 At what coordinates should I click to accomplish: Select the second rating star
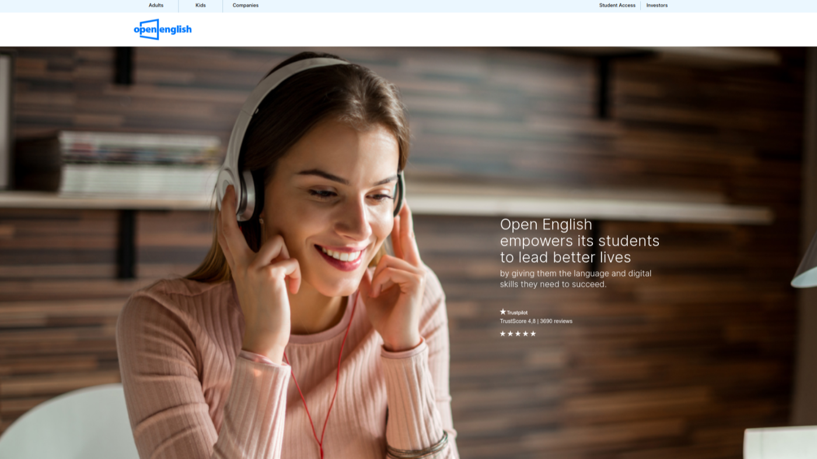[510, 334]
